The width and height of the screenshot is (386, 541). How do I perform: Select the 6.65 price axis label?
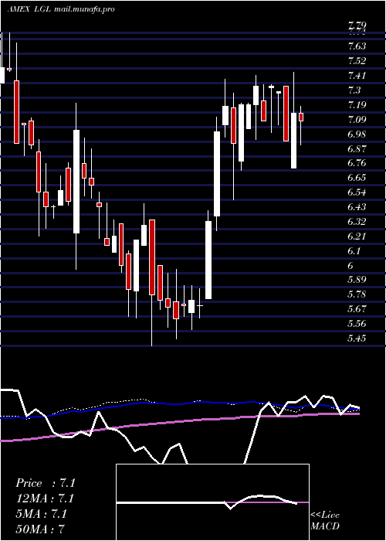(357, 178)
